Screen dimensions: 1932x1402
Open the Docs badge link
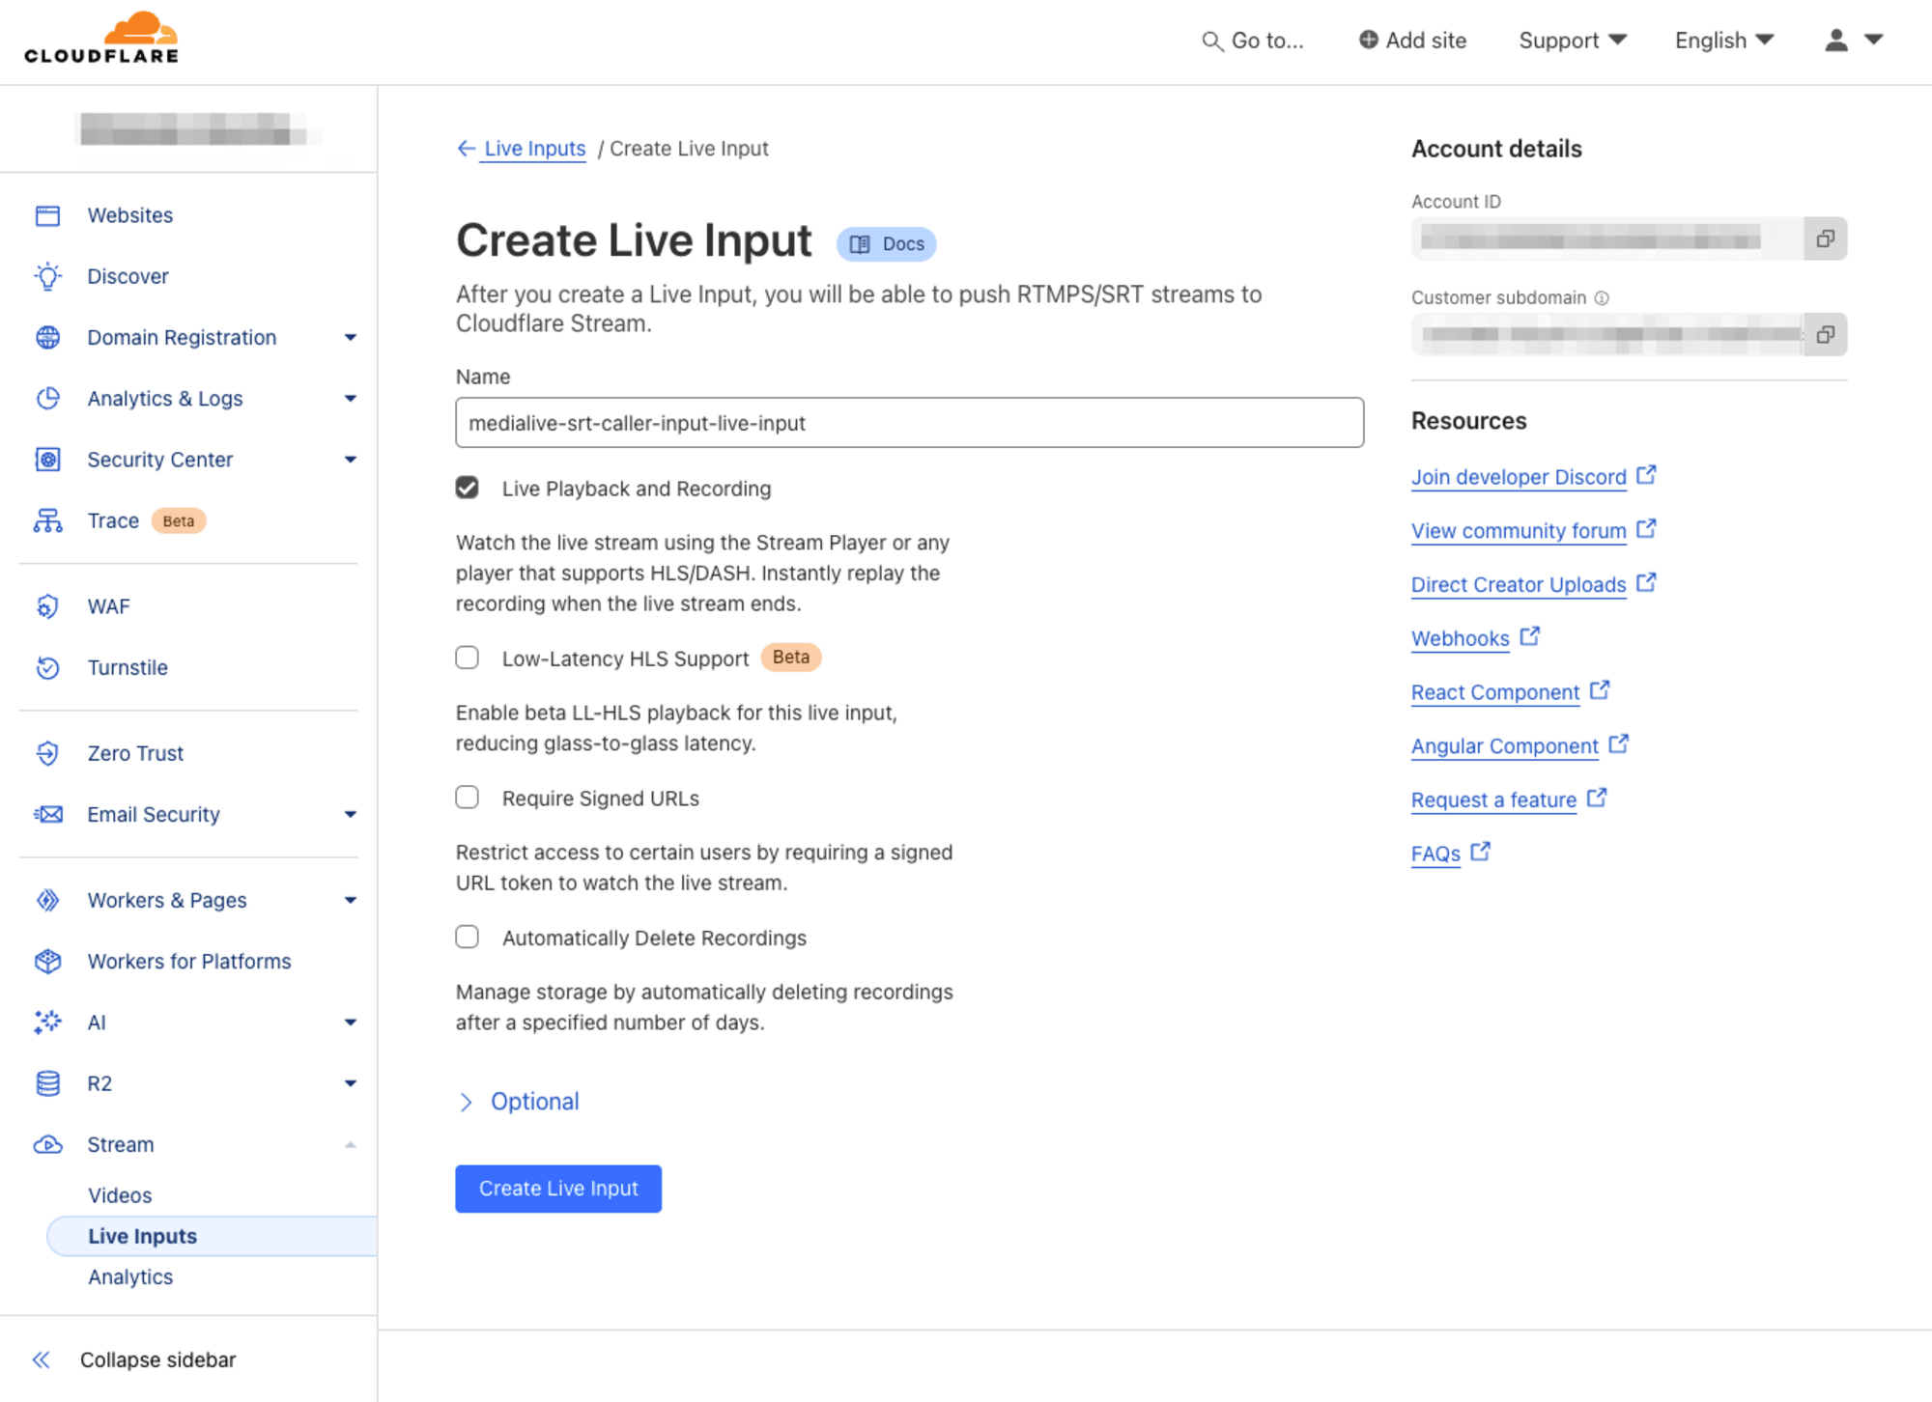coord(887,244)
